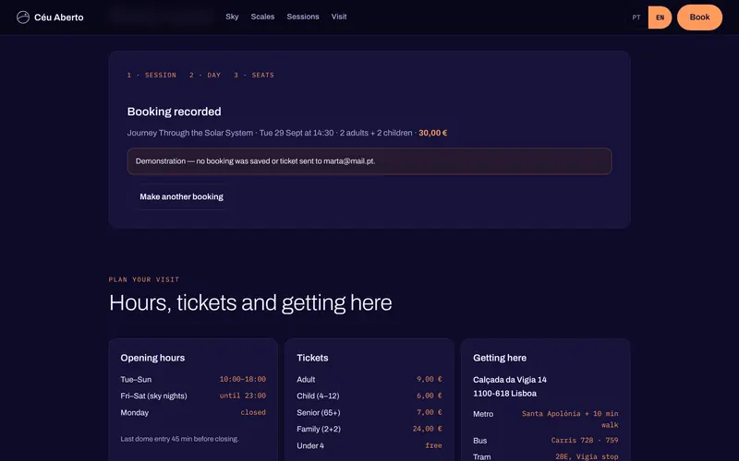Jump to the Visit nav item

339,17
